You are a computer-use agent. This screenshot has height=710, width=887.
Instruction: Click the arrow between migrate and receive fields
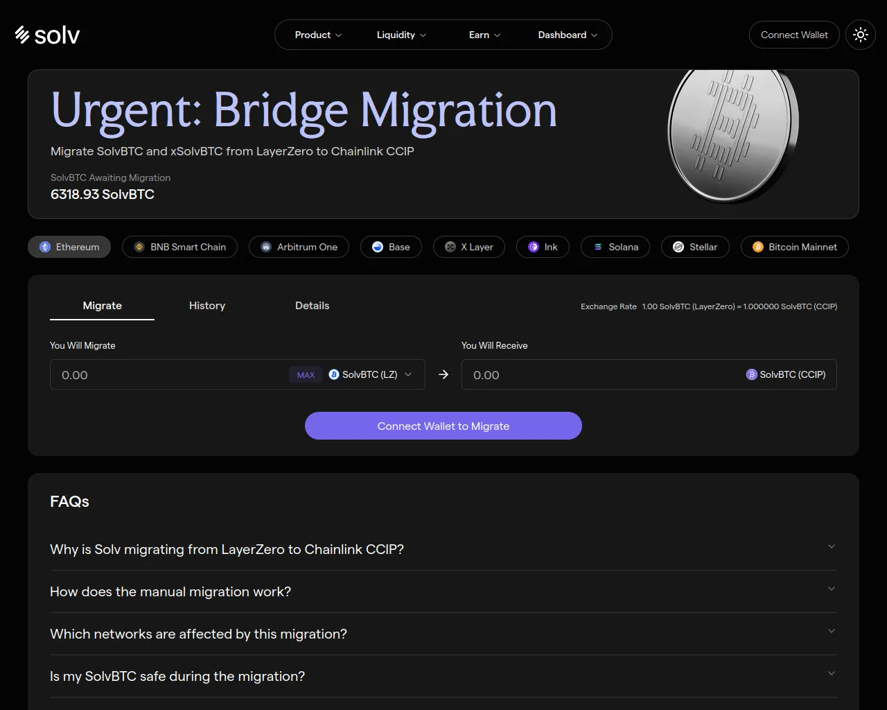coord(443,374)
